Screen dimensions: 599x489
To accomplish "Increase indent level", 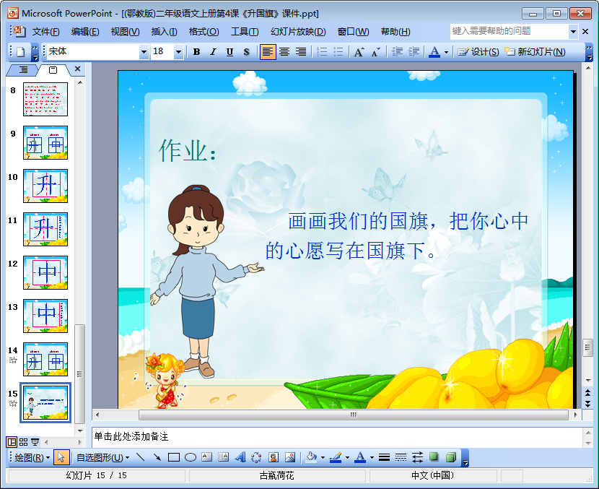I will point(414,51).
